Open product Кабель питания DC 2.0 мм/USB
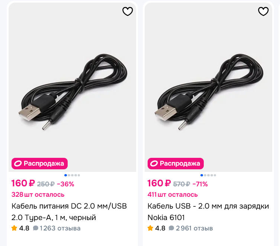 [x=69, y=212]
